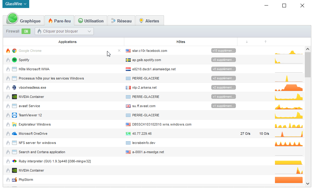Image resolution: width=314 pixels, height=190 pixels.
Task: Click Swedish flag beside ap.gslb.spotify.com
Action: [x=128, y=60]
